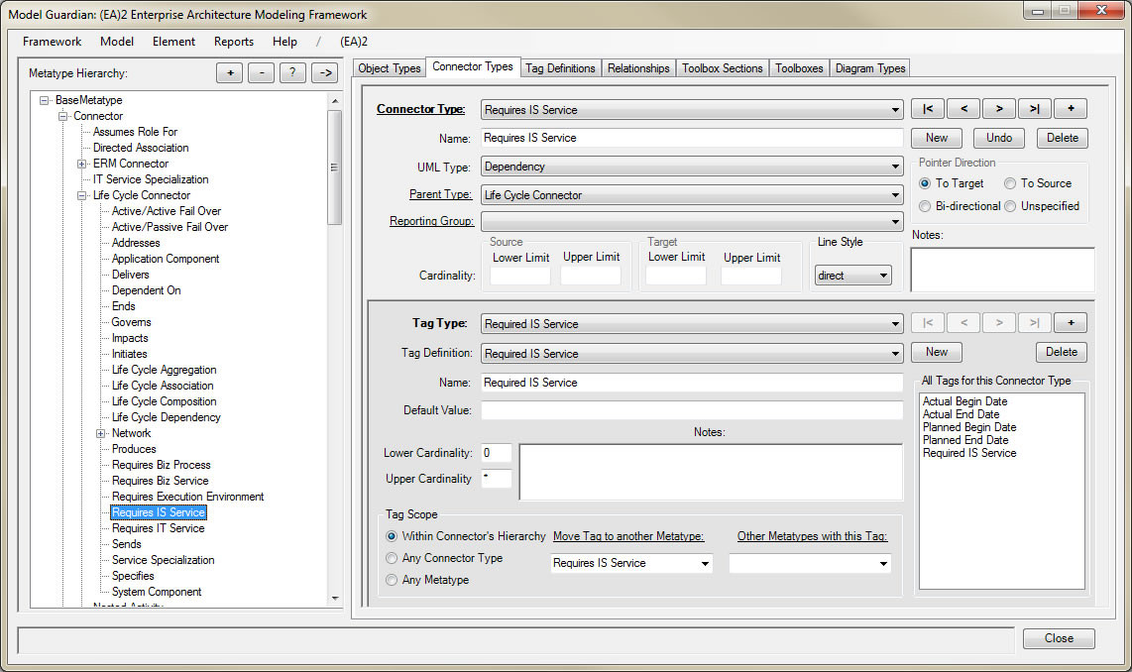The image size is (1132, 672).
Task: Switch to the Diagram Types tab
Action: pos(870,68)
